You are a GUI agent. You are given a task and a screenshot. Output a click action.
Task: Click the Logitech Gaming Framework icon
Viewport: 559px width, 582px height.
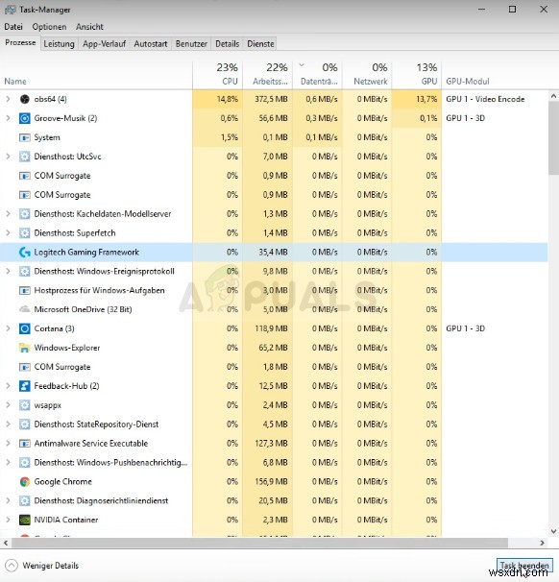point(25,253)
